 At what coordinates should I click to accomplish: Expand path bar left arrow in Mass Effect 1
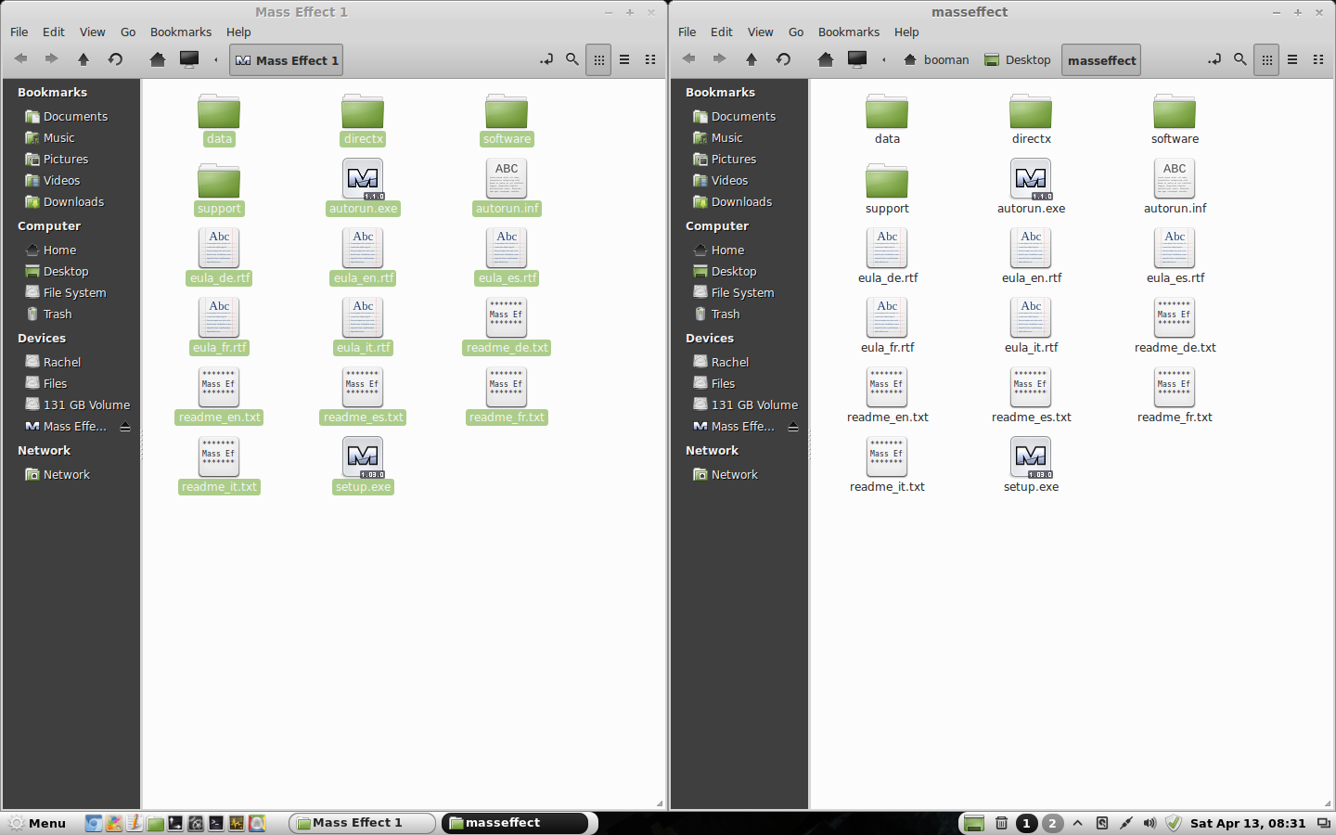tap(216, 60)
